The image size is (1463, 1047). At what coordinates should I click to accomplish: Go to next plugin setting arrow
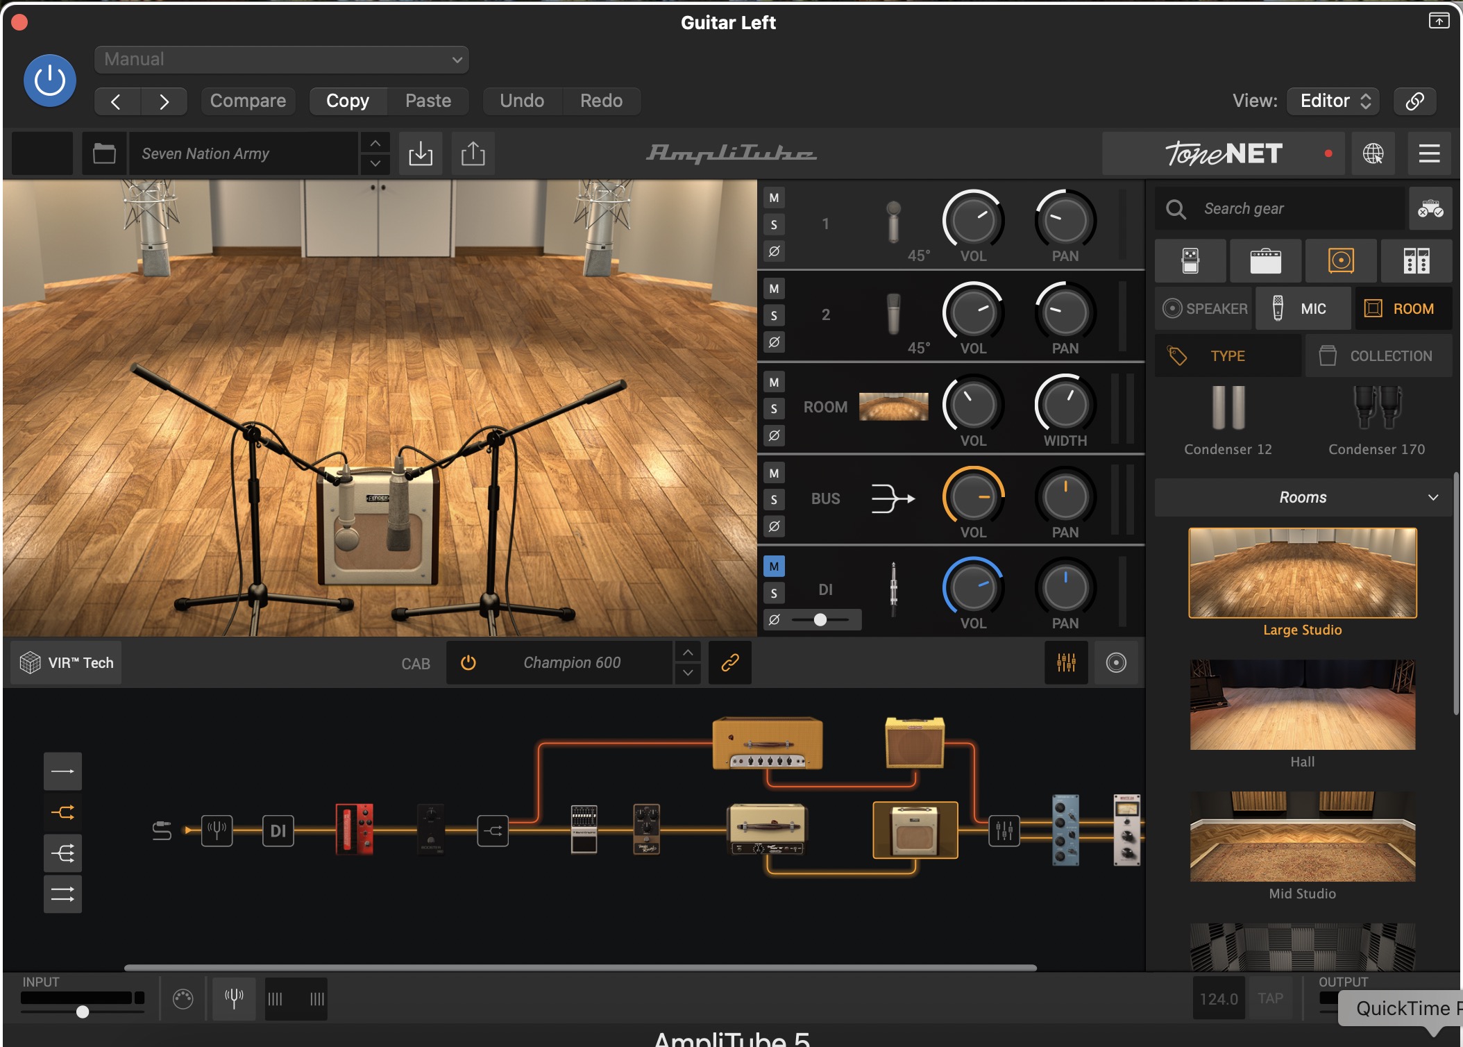(x=164, y=101)
